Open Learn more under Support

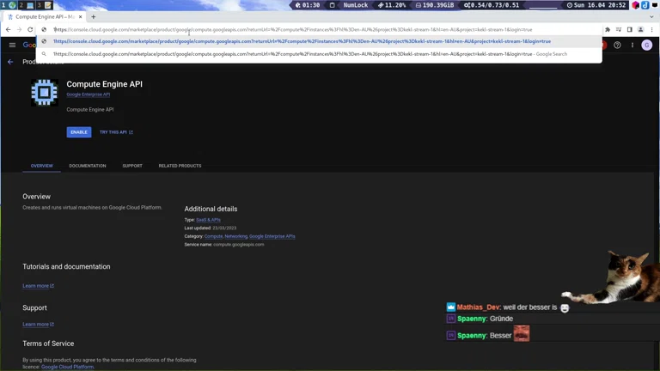click(x=39, y=325)
